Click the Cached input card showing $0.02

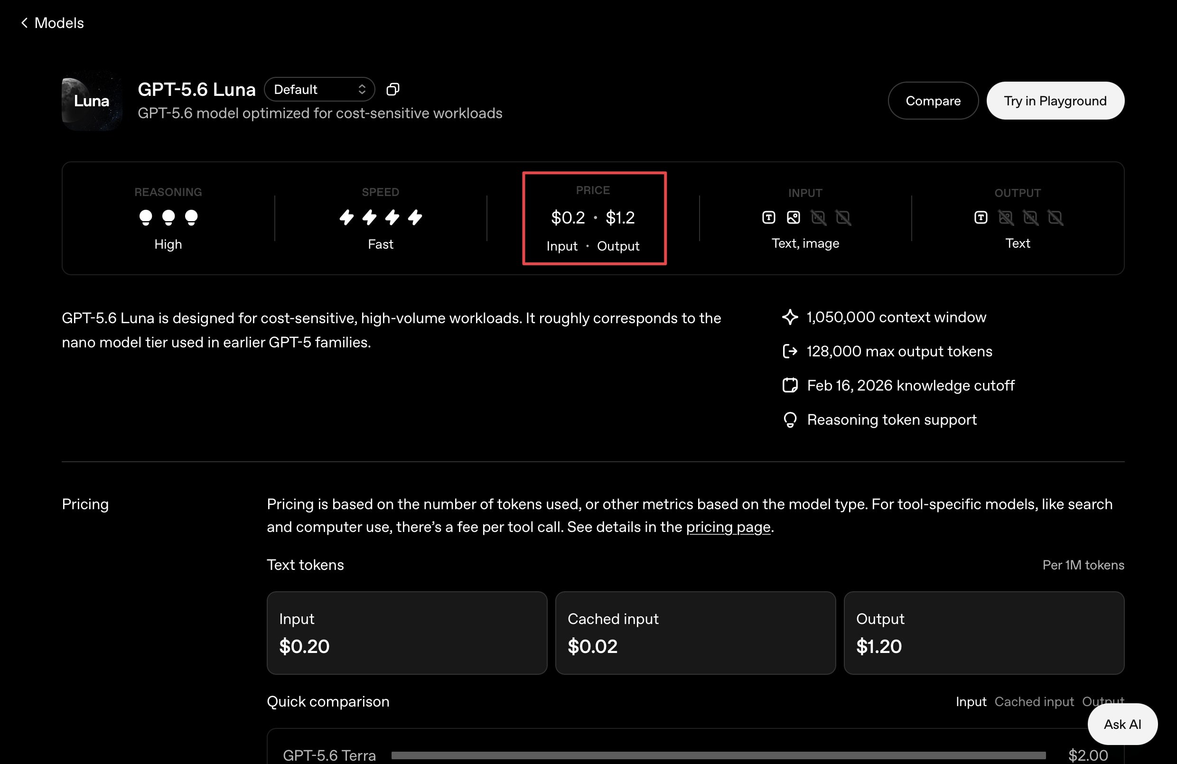(x=695, y=633)
